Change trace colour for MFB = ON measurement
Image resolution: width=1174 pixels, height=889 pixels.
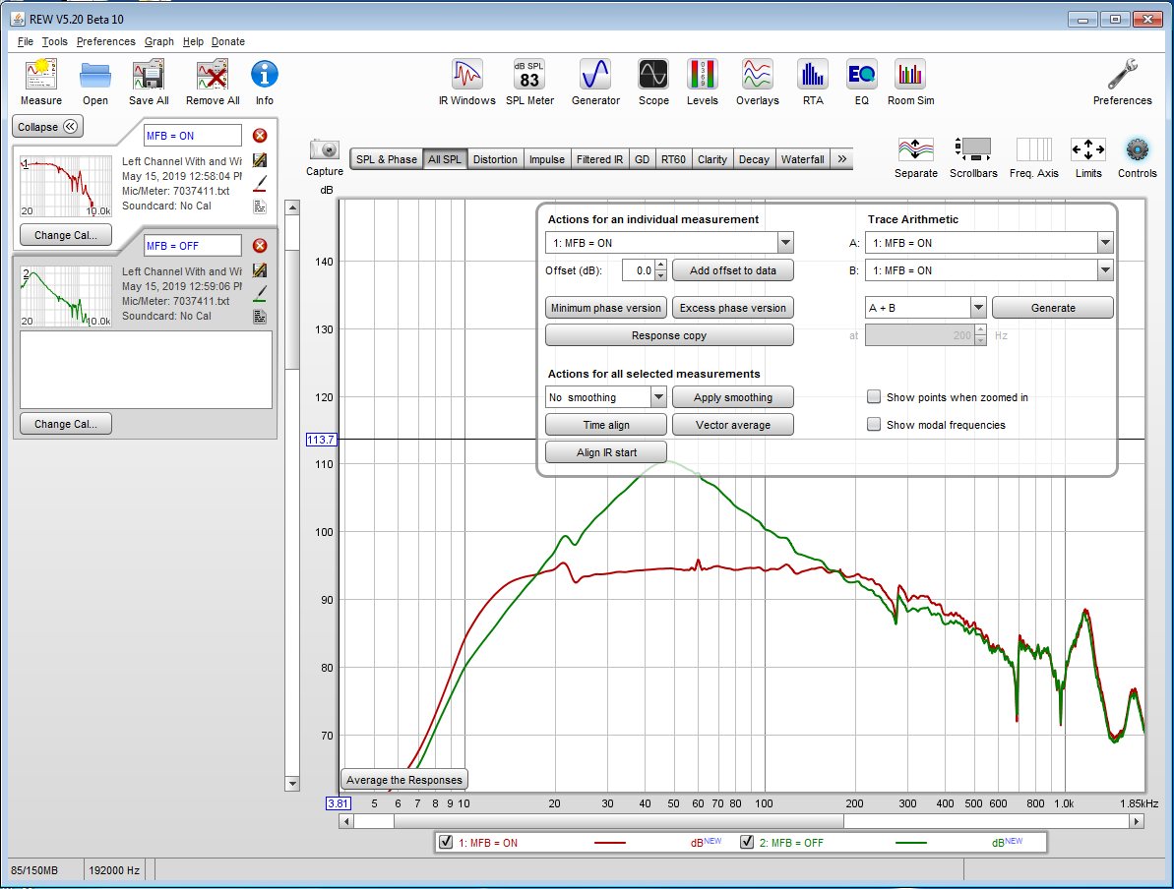coord(260,183)
